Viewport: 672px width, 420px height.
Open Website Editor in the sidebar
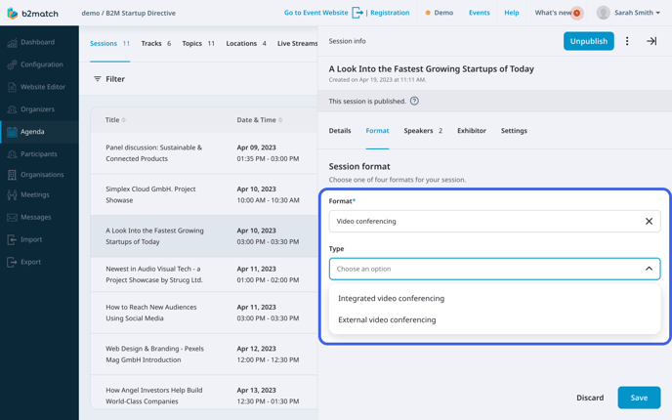coord(43,87)
